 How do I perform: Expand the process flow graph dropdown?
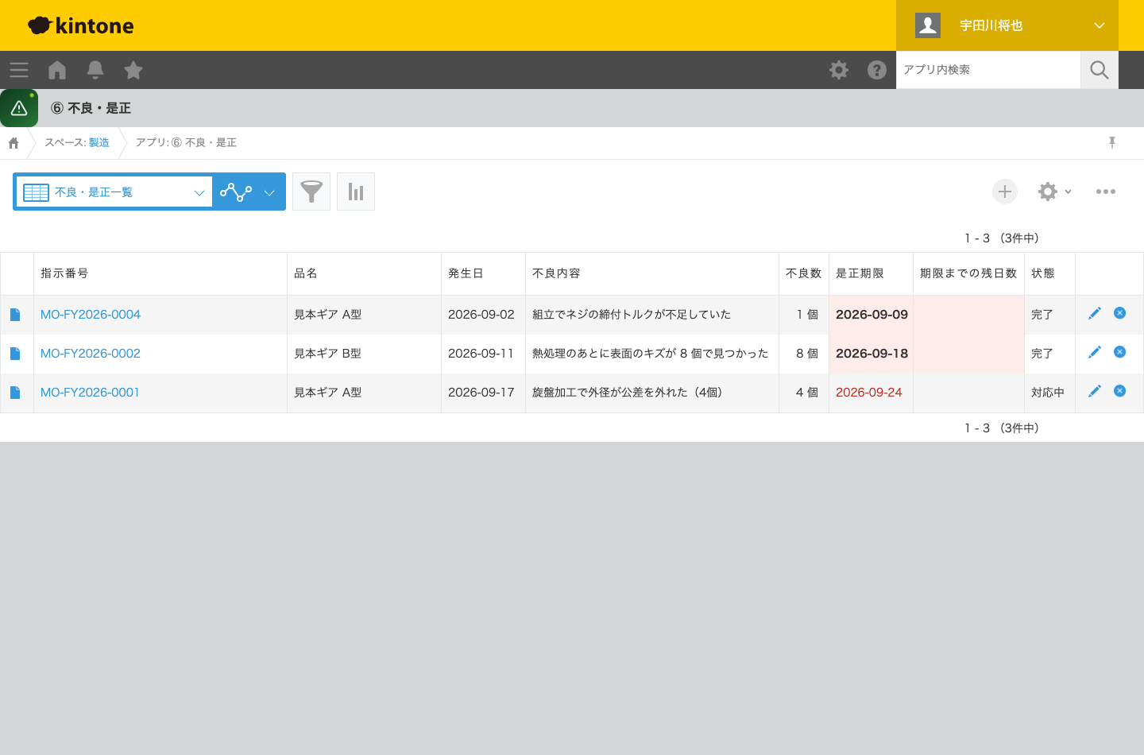click(249, 192)
